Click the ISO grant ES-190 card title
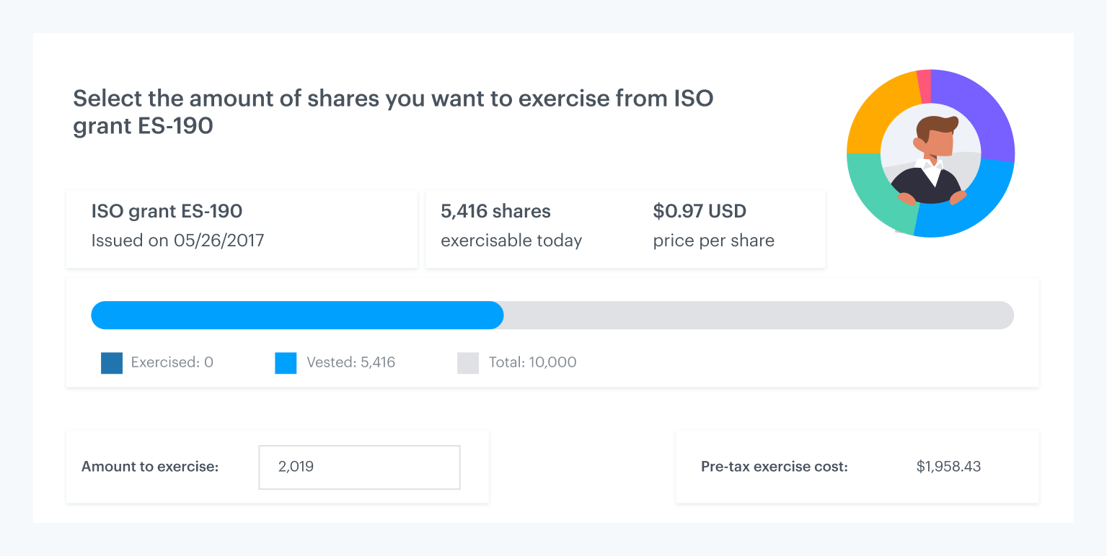This screenshot has height=556, width=1107. tap(167, 212)
